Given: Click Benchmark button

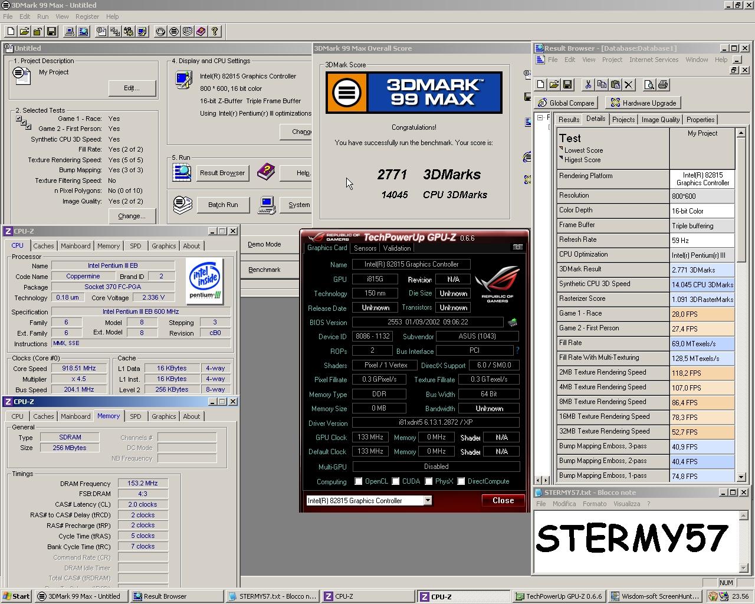Looking at the screenshot, I should point(270,270).
